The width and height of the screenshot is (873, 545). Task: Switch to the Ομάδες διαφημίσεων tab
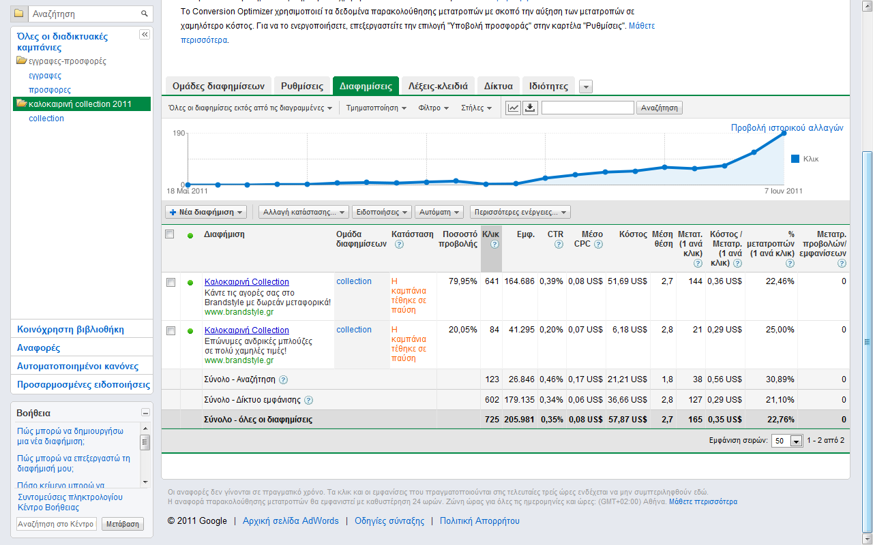(x=218, y=86)
